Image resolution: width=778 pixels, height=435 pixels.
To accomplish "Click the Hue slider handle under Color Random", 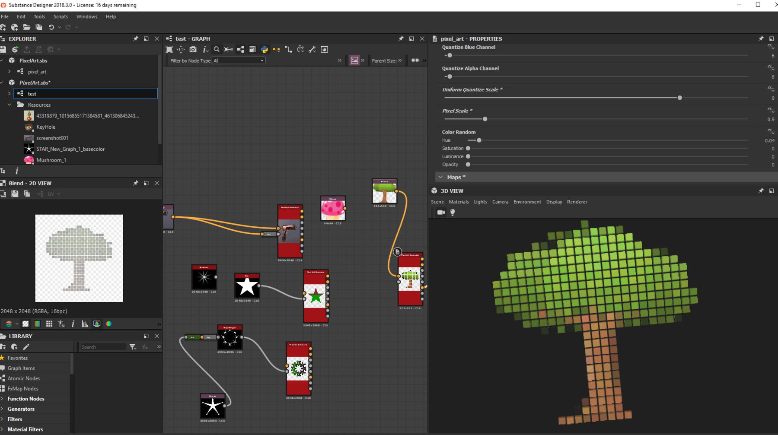I will click(x=479, y=140).
